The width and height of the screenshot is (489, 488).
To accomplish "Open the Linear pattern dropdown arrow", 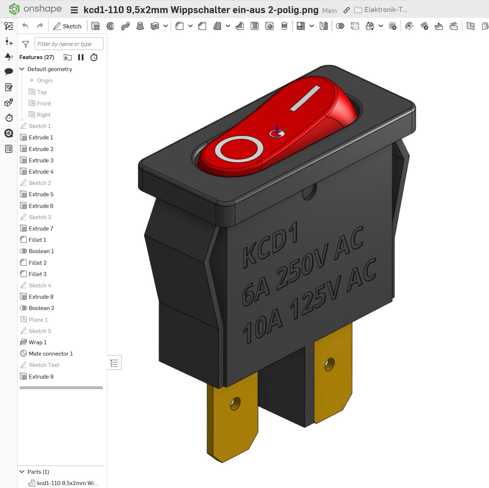I will click(312, 26).
